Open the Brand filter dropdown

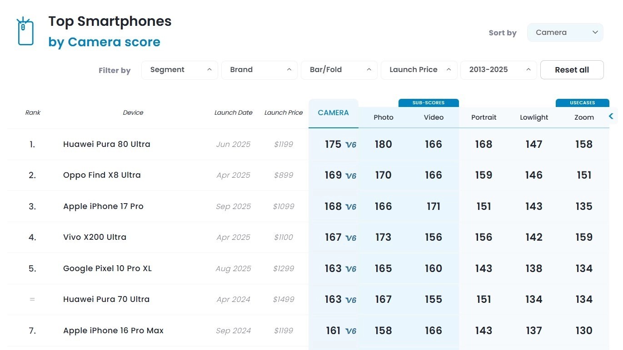click(x=259, y=70)
